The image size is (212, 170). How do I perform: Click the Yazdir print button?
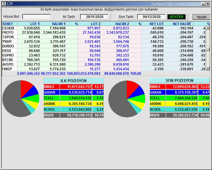click(201, 17)
